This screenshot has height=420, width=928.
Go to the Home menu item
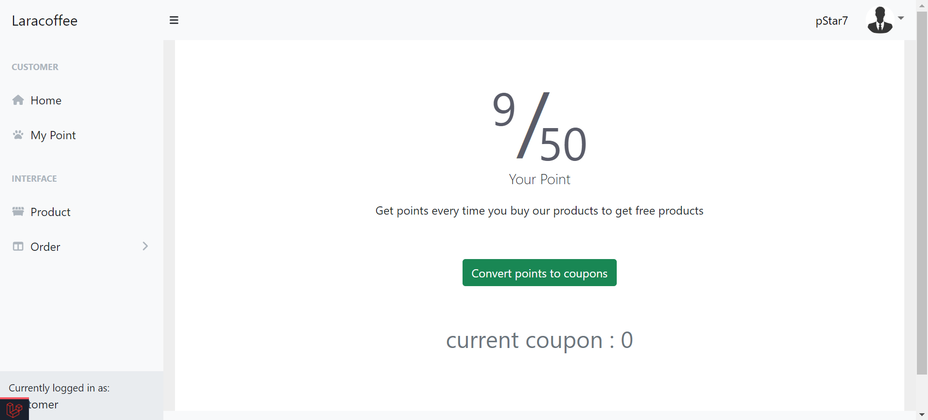pyautogui.click(x=46, y=101)
